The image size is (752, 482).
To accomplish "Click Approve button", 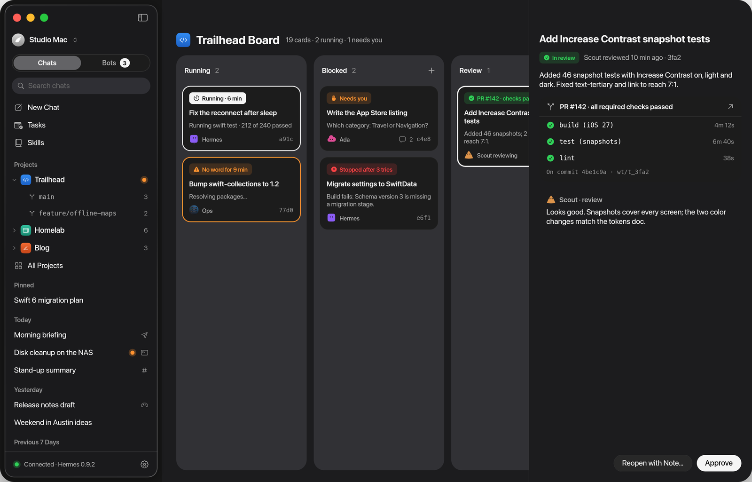I will coord(719,463).
